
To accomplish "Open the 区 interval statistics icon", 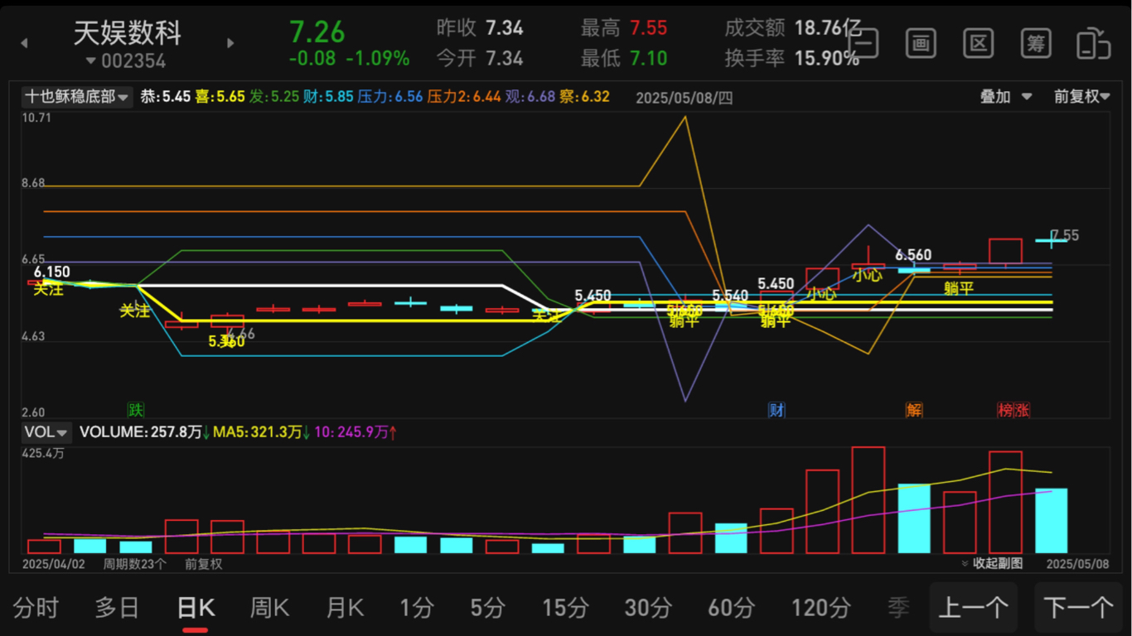I will (x=979, y=43).
